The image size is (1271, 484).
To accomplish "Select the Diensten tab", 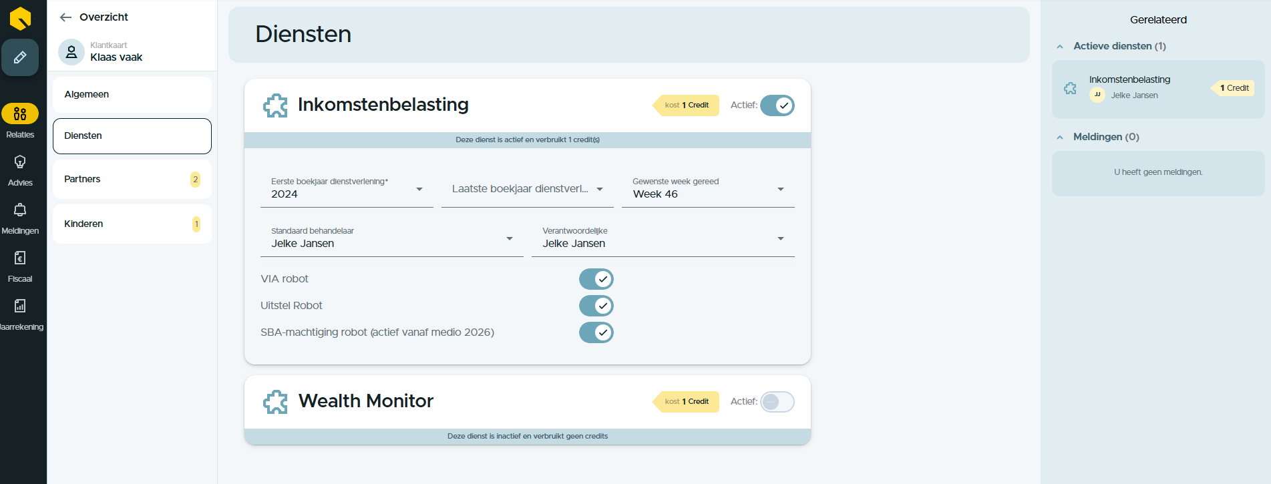I will tap(132, 136).
